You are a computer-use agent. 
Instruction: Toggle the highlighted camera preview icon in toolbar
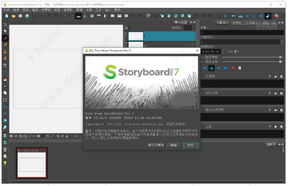pyautogui.click(x=268, y=16)
